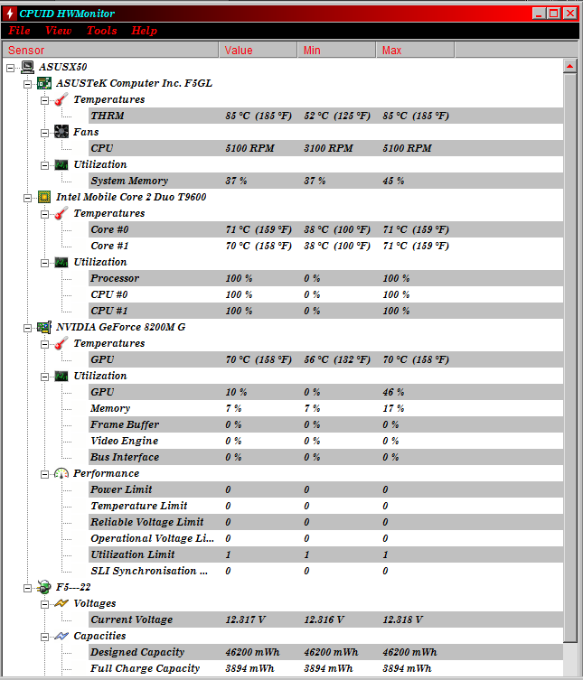Select the Core #0 temperature row
The width and height of the screenshot is (583, 680).
click(x=325, y=229)
